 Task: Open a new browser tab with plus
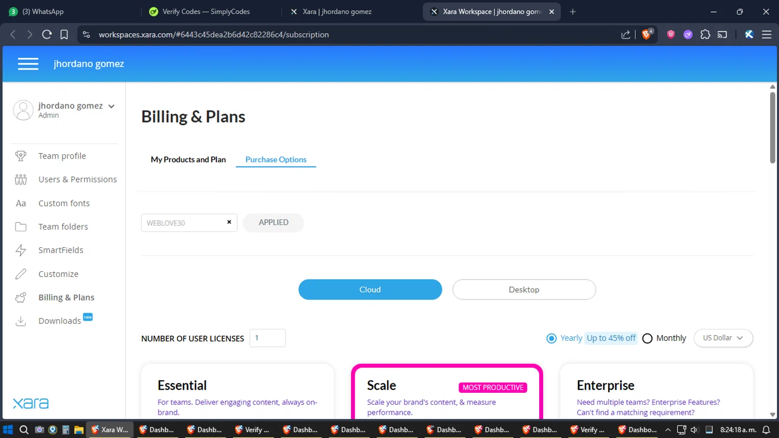point(573,11)
